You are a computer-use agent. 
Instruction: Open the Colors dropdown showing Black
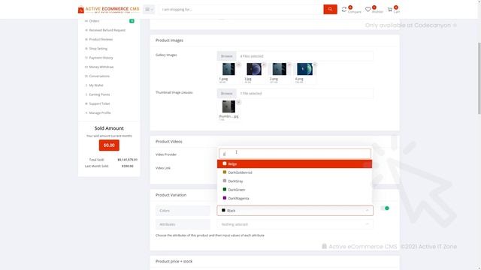point(295,211)
